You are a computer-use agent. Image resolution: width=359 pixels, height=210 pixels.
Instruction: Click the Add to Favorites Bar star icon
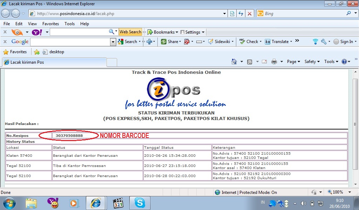36,52
